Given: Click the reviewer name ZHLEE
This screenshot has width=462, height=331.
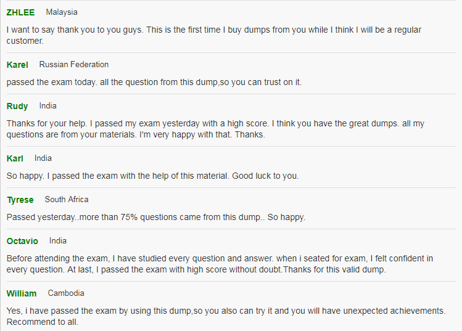Looking at the screenshot, I should [20, 12].
